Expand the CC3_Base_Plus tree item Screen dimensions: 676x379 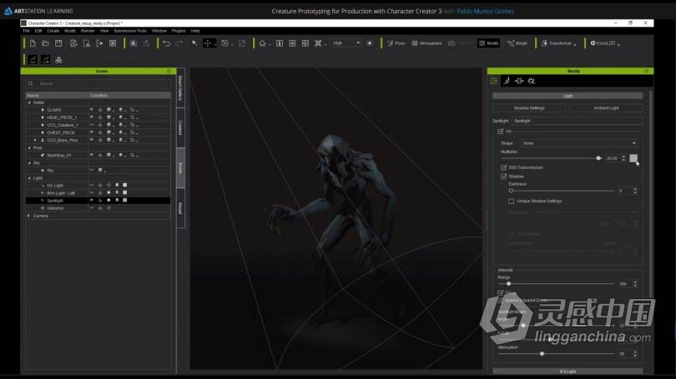point(35,140)
